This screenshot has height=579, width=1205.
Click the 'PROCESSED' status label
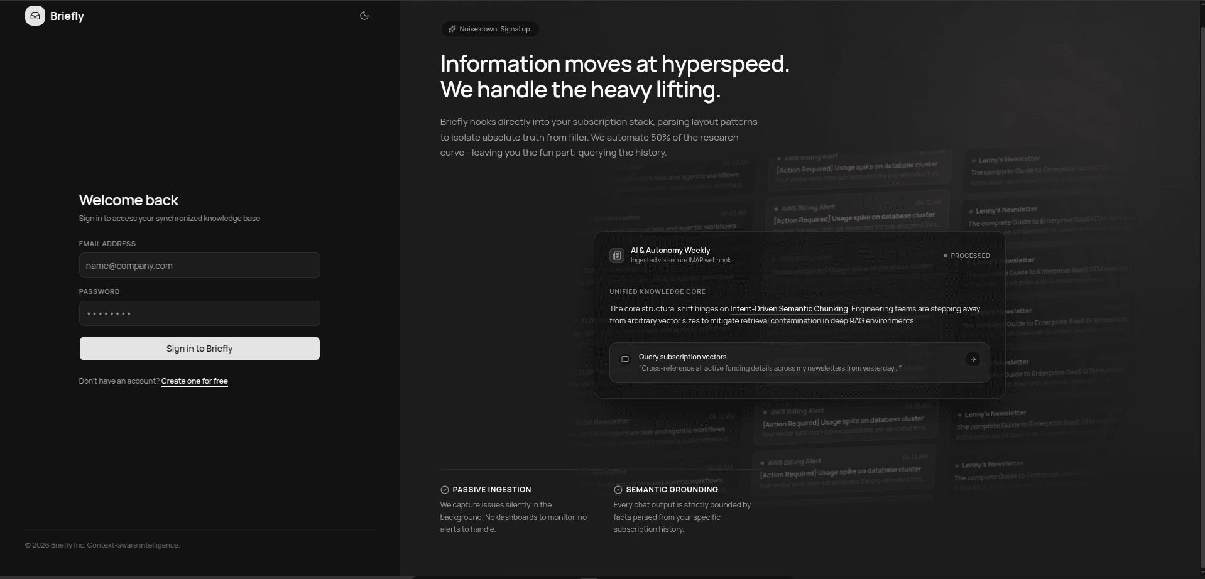click(x=970, y=256)
